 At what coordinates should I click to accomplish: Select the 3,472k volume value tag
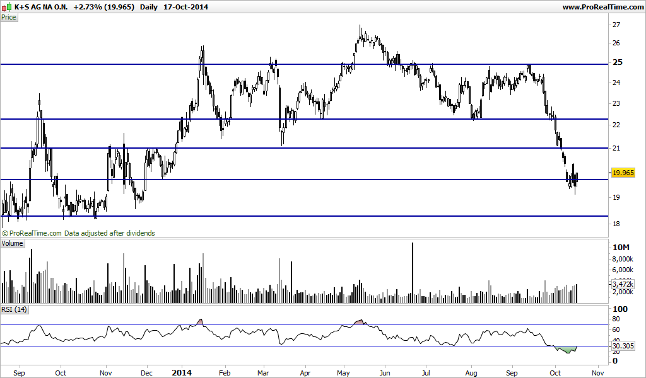point(623,284)
